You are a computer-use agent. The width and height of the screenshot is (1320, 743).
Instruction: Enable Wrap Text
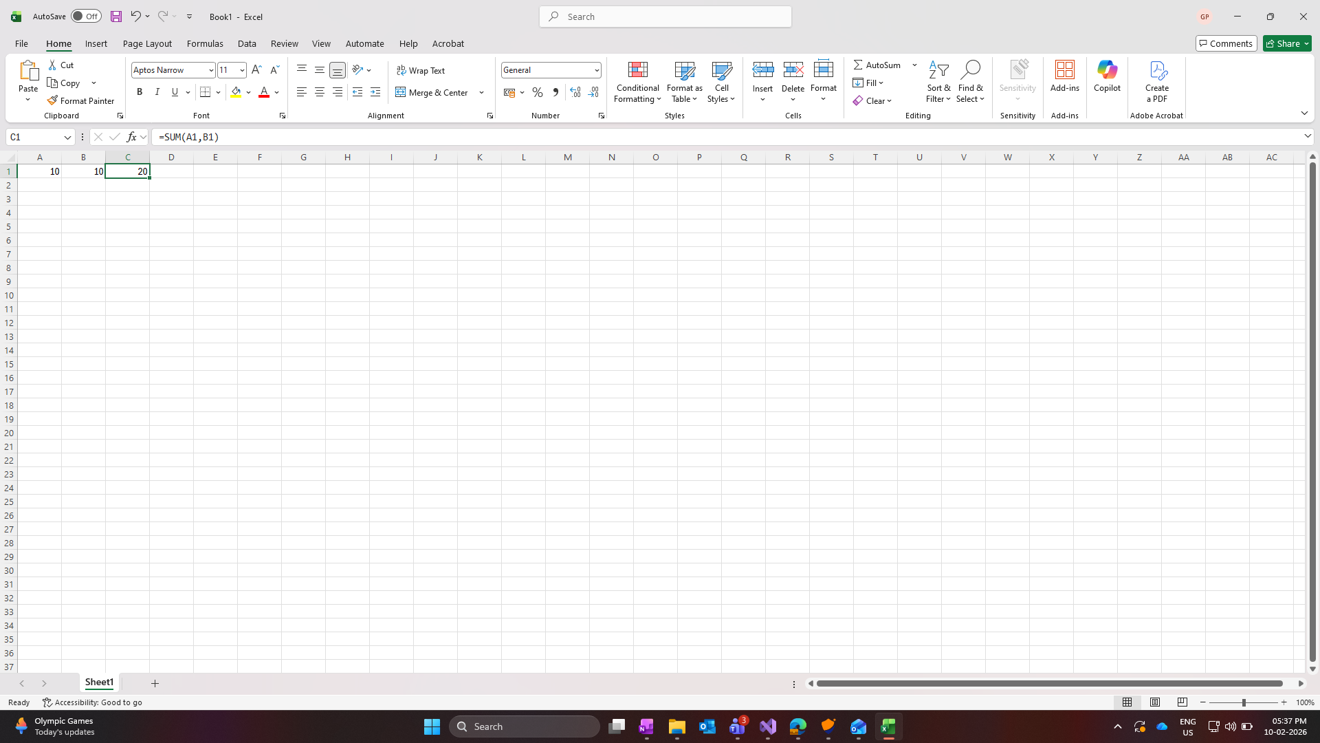(421, 70)
